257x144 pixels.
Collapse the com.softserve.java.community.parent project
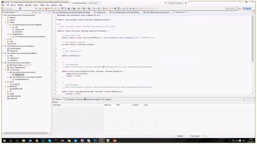[3, 15]
